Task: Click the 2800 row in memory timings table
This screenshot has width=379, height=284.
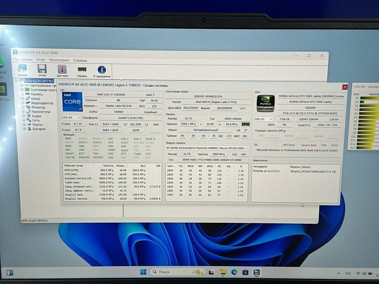Action: 206,171
